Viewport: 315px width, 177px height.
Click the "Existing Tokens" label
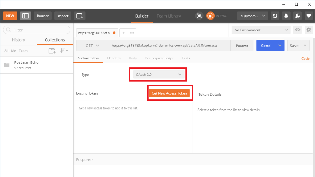tap(87, 93)
